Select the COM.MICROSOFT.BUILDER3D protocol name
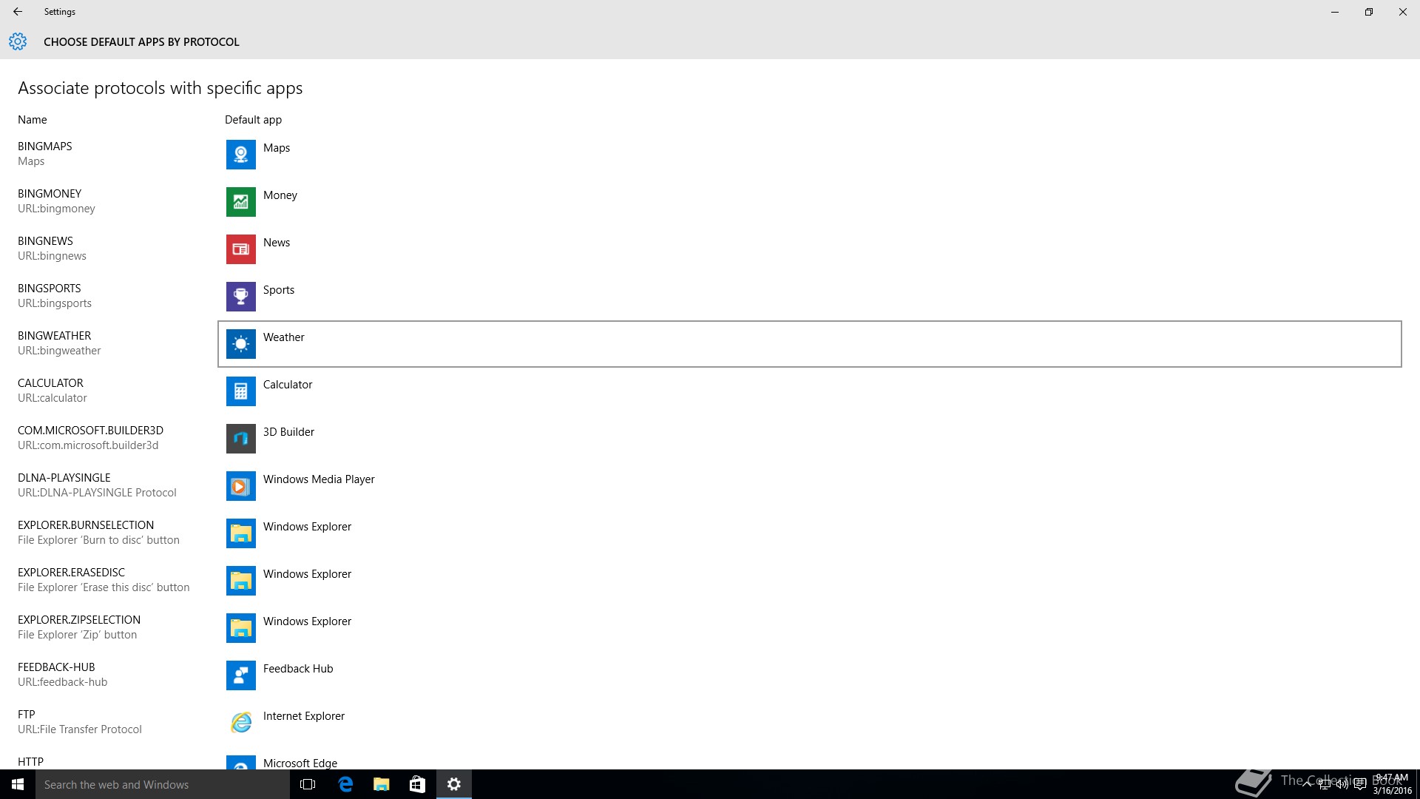1420x799 pixels. coord(90,431)
